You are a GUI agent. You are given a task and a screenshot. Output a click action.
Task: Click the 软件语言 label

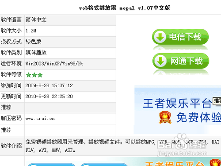pyautogui.click(x=11, y=19)
